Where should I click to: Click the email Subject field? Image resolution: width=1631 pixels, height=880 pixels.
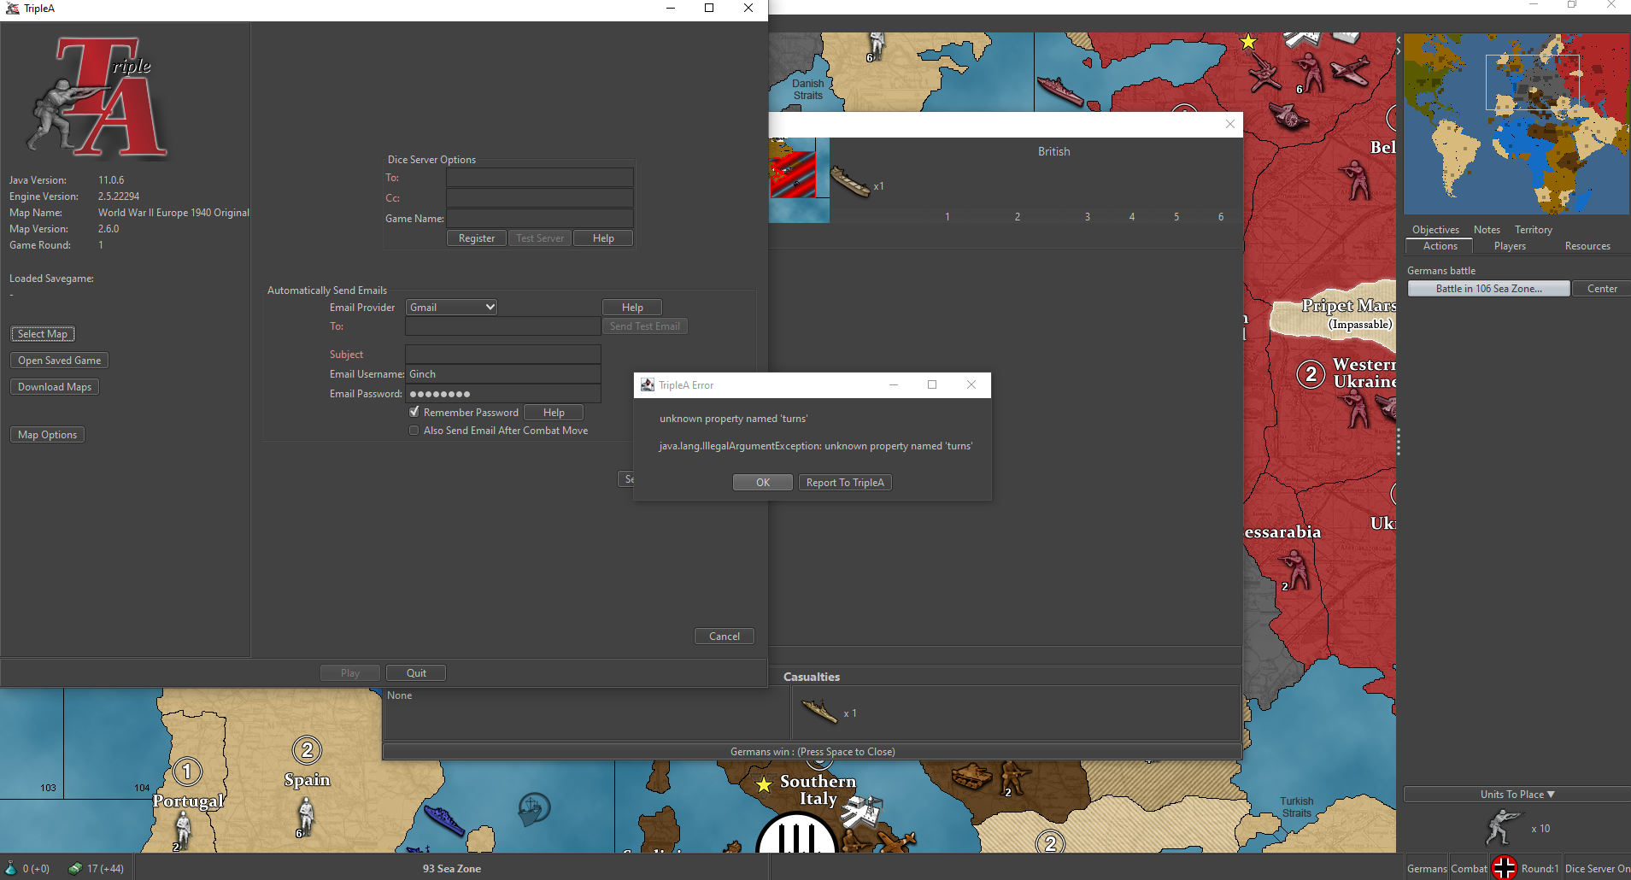pyautogui.click(x=503, y=355)
